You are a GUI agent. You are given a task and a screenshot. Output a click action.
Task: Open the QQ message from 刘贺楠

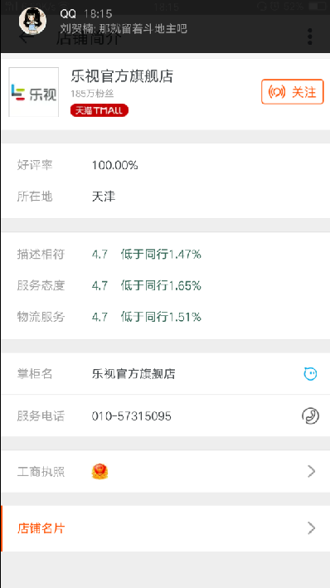coord(124,28)
